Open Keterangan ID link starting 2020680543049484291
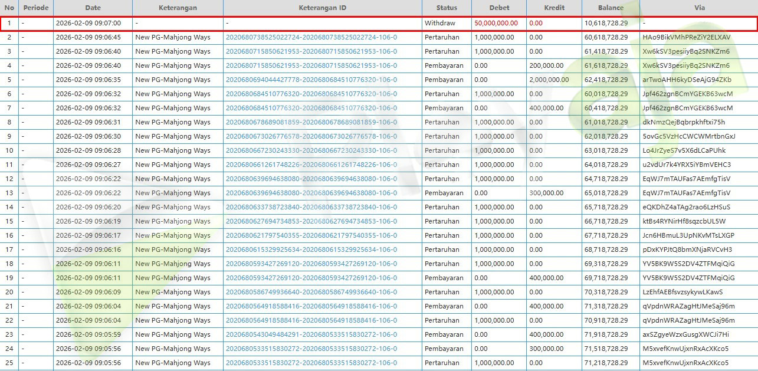758x371 pixels. (x=311, y=334)
